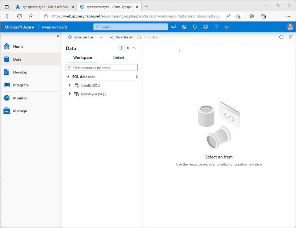Open the tab actions menu icon
Image resolution: width=296 pixels, height=228 pixels.
[7, 7]
